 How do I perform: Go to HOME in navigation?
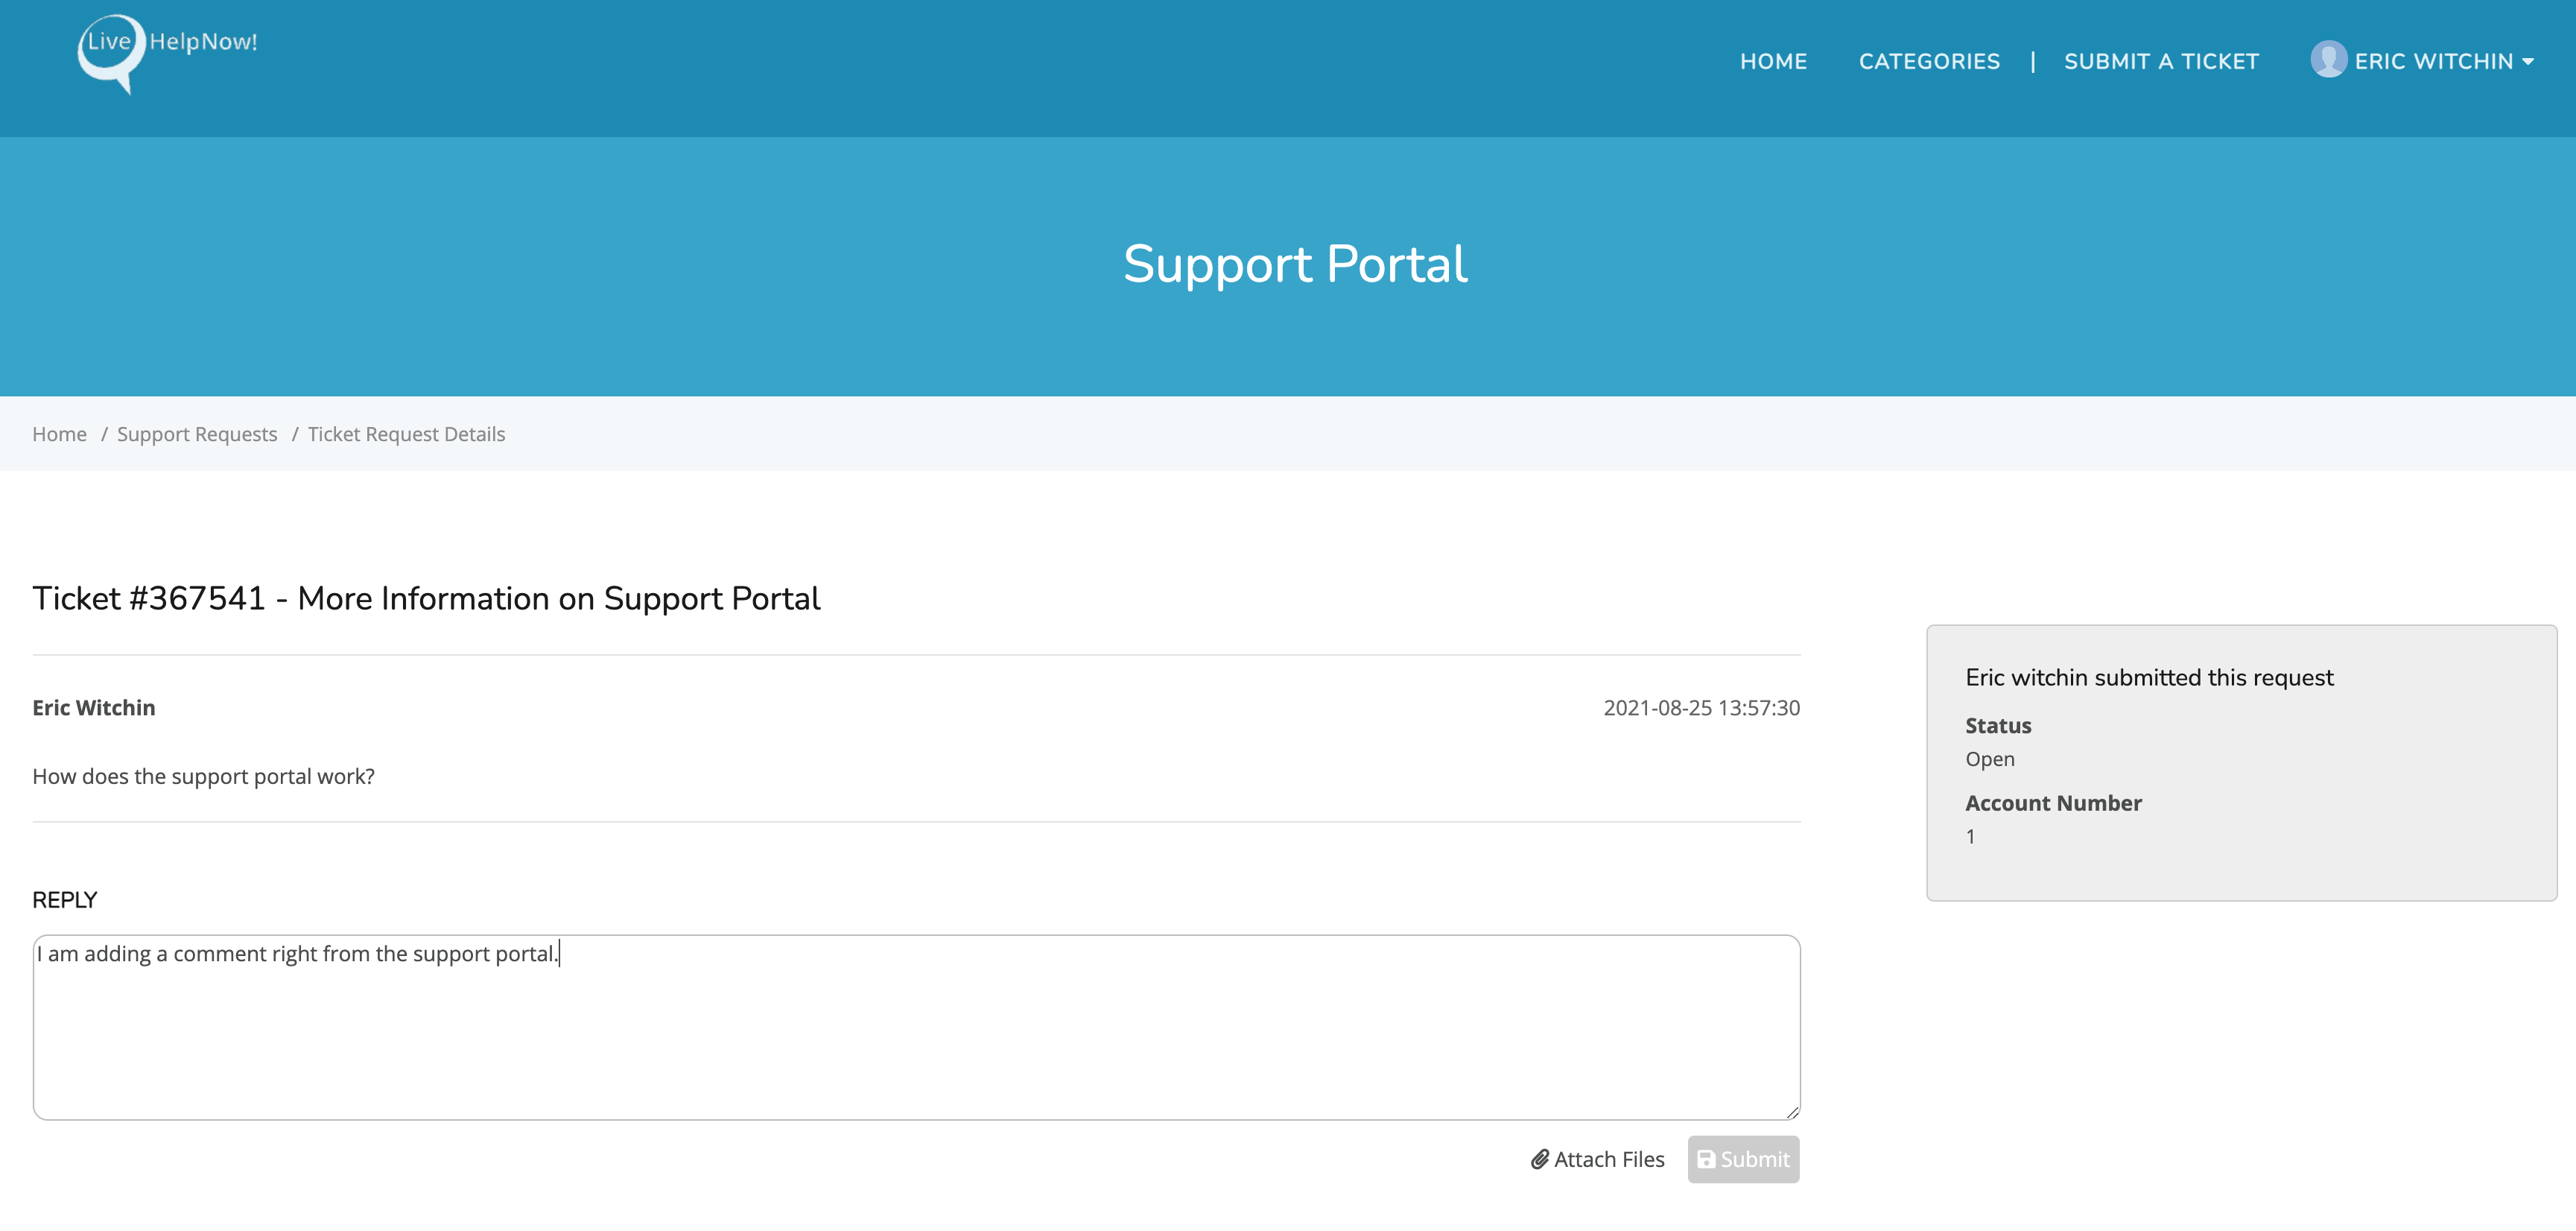pyautogui.click(x=1773, y=62)
